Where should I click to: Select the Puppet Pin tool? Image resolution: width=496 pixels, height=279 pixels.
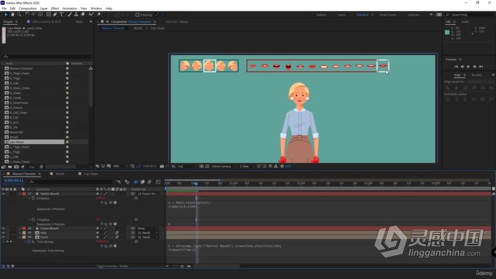(99, 14)
